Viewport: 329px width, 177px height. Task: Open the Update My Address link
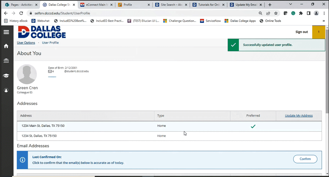click(x=299, y=115)
